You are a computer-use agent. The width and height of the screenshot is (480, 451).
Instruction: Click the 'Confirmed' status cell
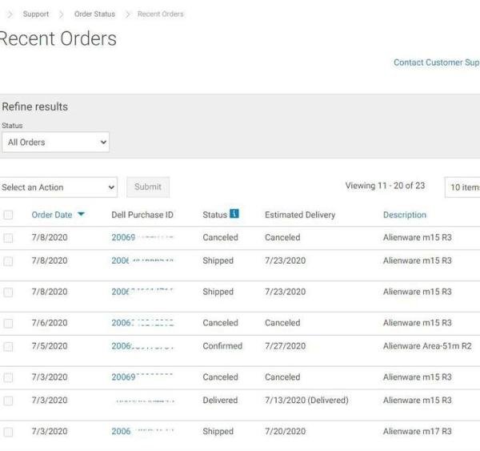coord(222,346)
